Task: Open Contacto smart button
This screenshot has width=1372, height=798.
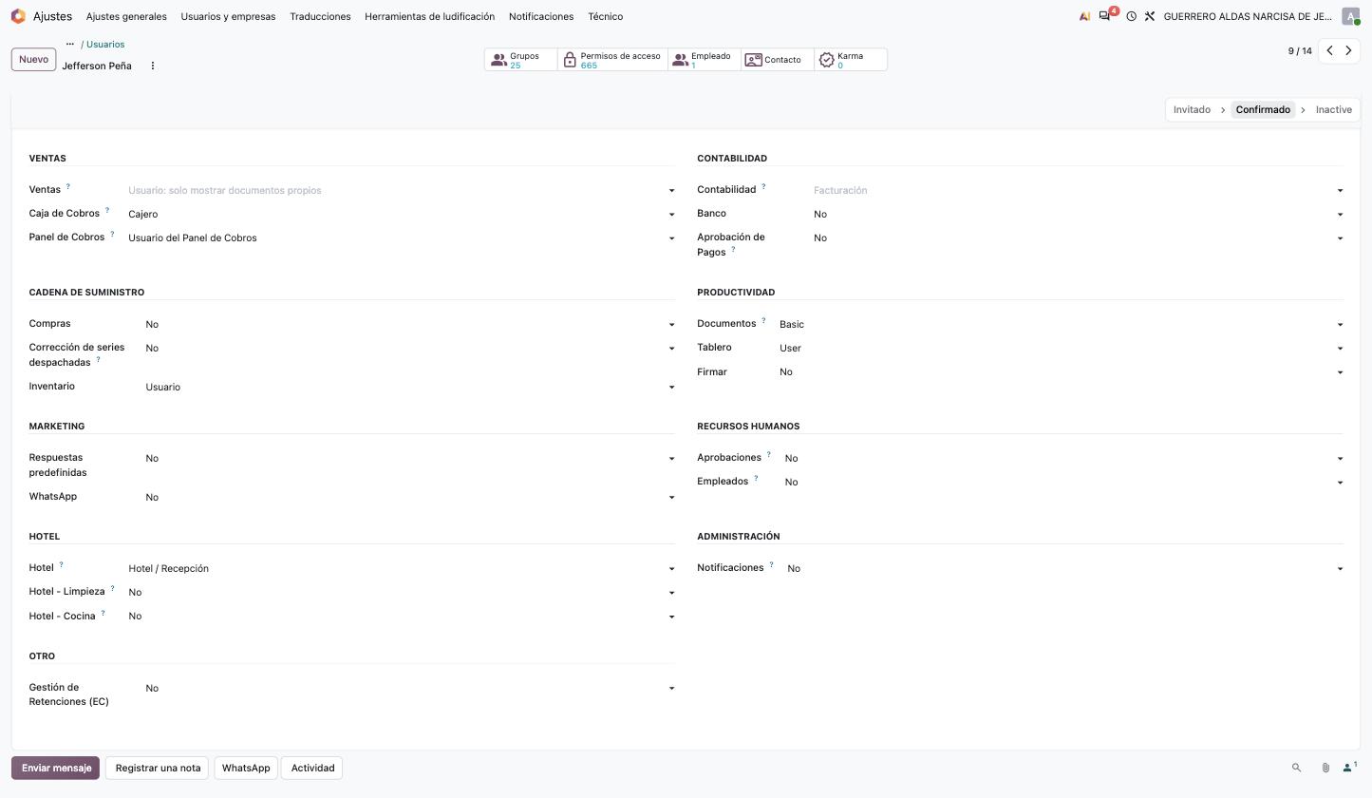Action: click(778, 60)
